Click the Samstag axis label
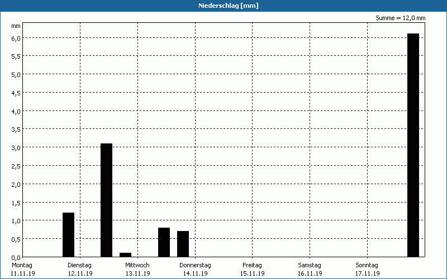The width and height of the screenshot is (447, 279). click(310, 265)
